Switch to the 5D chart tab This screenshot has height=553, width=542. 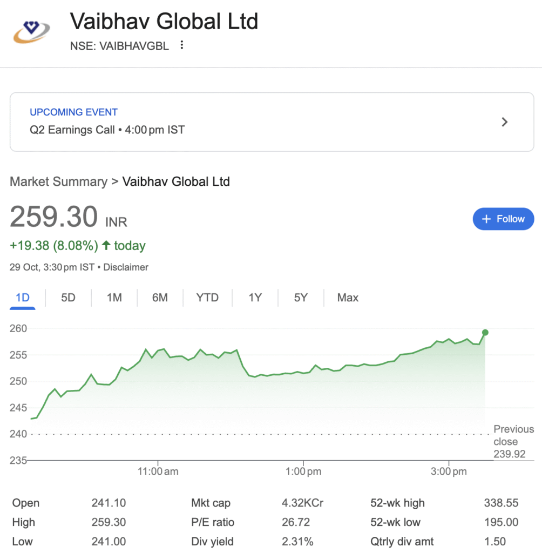click(x=68, y=298)
